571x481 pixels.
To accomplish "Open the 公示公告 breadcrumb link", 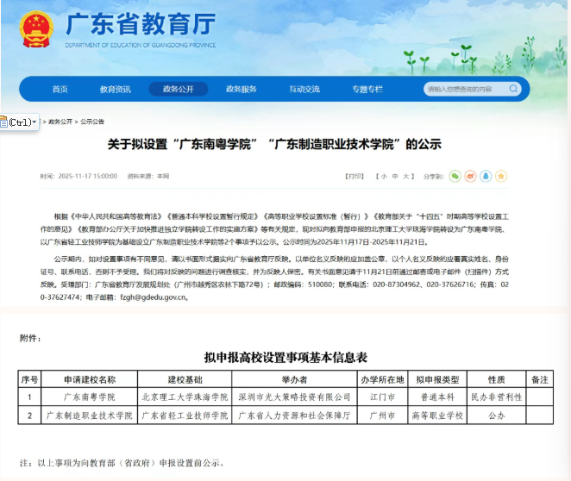I will pos(92,122).
